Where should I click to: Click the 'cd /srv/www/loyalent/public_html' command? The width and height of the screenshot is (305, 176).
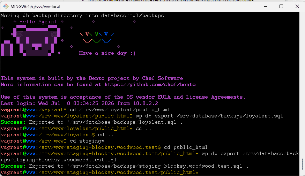click(x=120, y=109)
